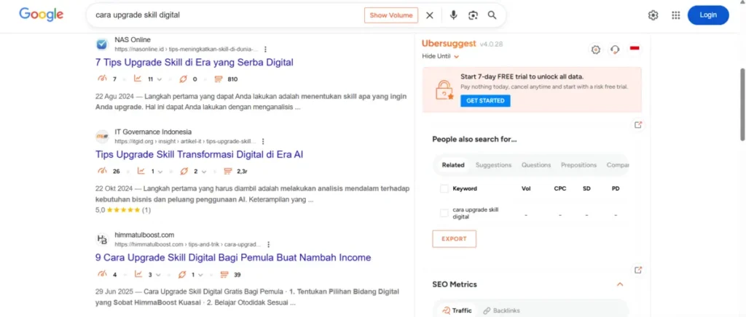Open People also search for in new window

638,125
